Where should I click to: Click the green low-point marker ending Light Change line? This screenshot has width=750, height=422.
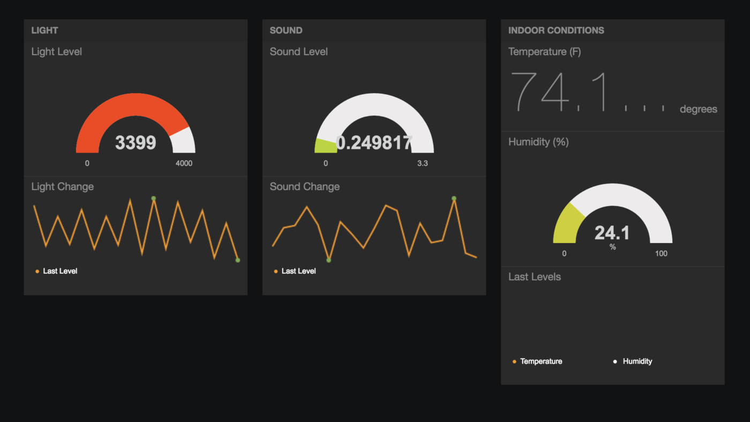tap(237, 260)
